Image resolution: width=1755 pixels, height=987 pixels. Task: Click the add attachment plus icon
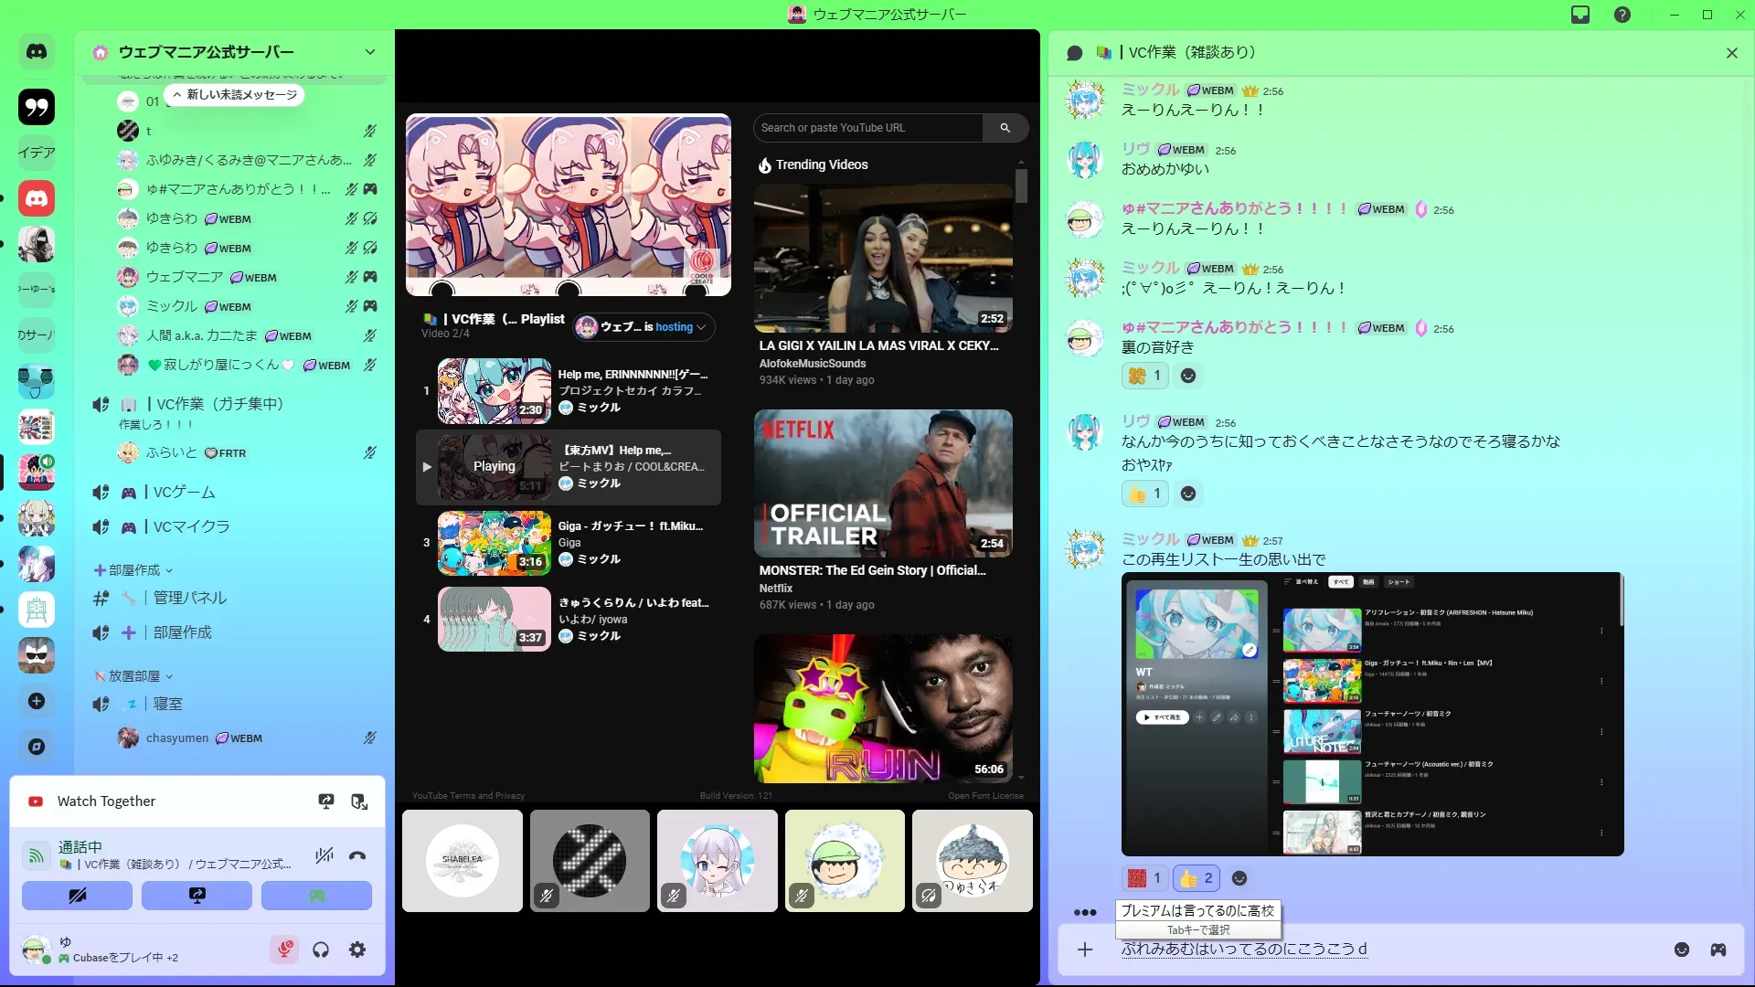pyautogui.click(x=1085, y=950)
